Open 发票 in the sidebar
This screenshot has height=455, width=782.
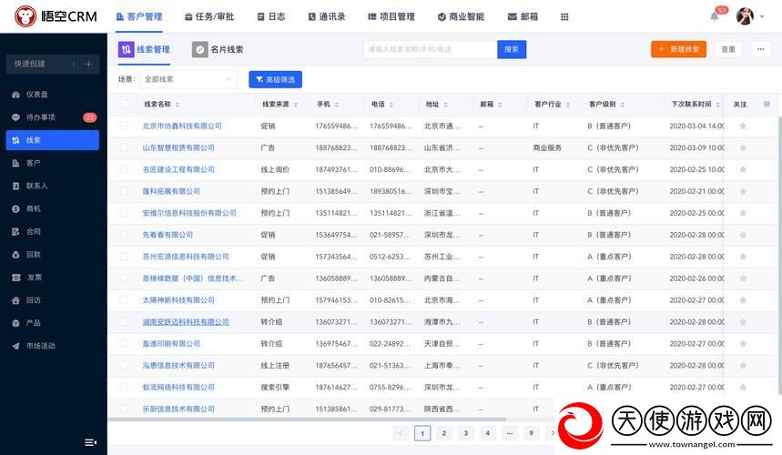coord(54,277)
